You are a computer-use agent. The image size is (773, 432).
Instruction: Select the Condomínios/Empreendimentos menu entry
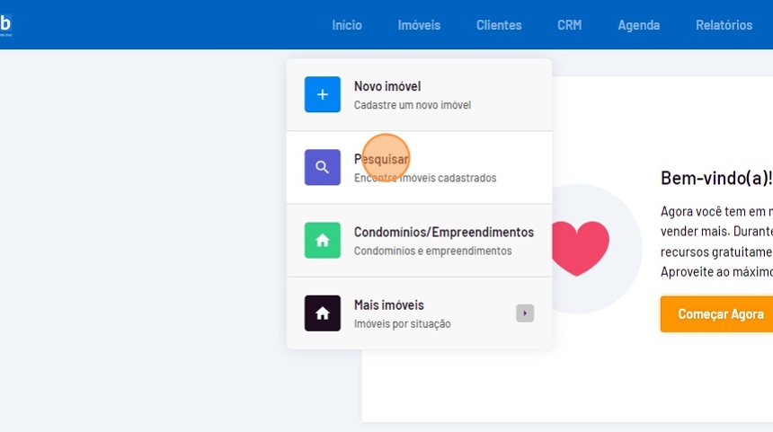[444, 232]
